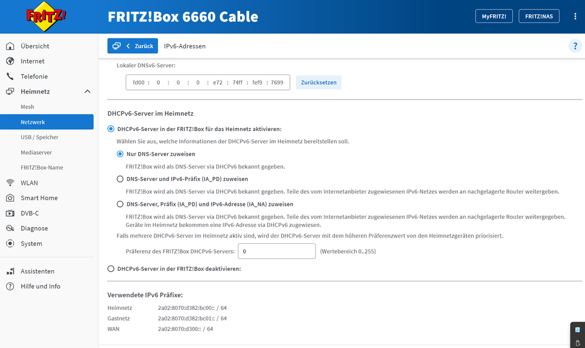Click the 74ff segment of DNSv6 address
This screenshot has height=348, width=585.
coord(237,82)
